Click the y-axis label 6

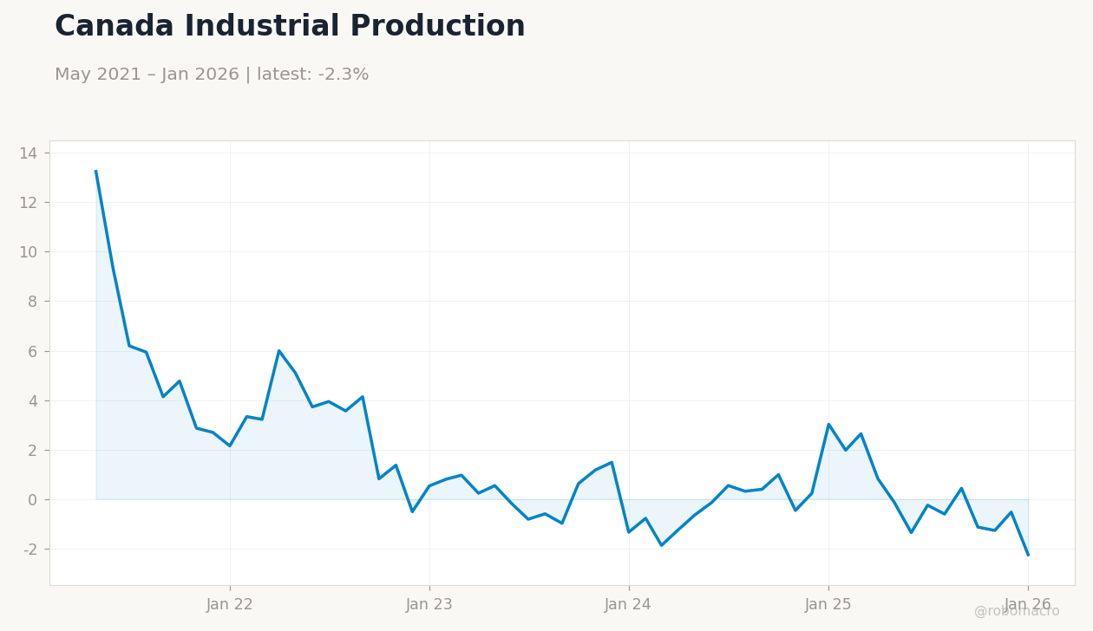pyautogui.click(x=33, y=352)
